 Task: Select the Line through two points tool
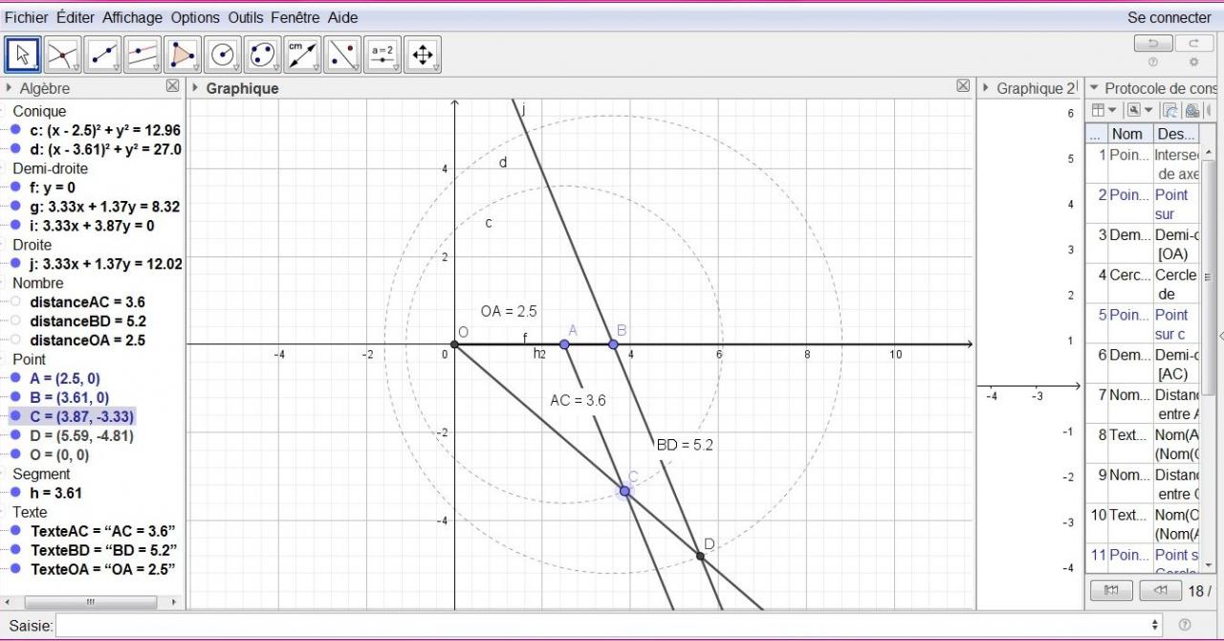(103, 55)
